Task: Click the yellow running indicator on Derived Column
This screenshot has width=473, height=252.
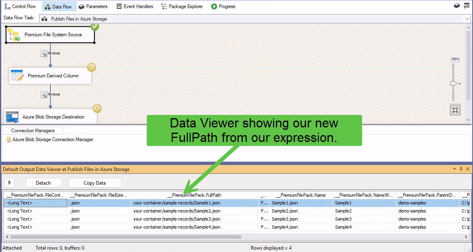Action: pos(92,67)
